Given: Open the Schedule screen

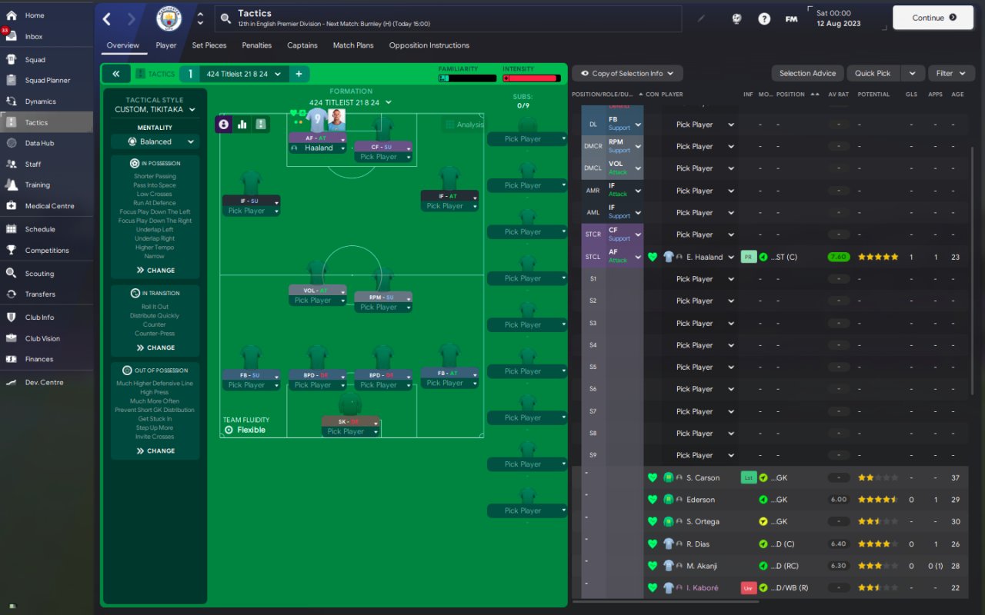Looking at the screenshot, I should pos(40,229).
